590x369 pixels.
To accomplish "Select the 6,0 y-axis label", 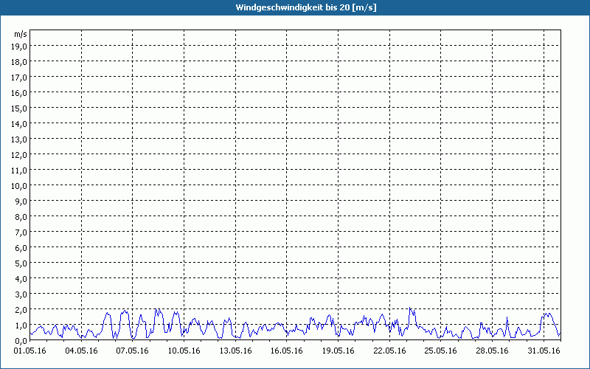I will (21, 248).
